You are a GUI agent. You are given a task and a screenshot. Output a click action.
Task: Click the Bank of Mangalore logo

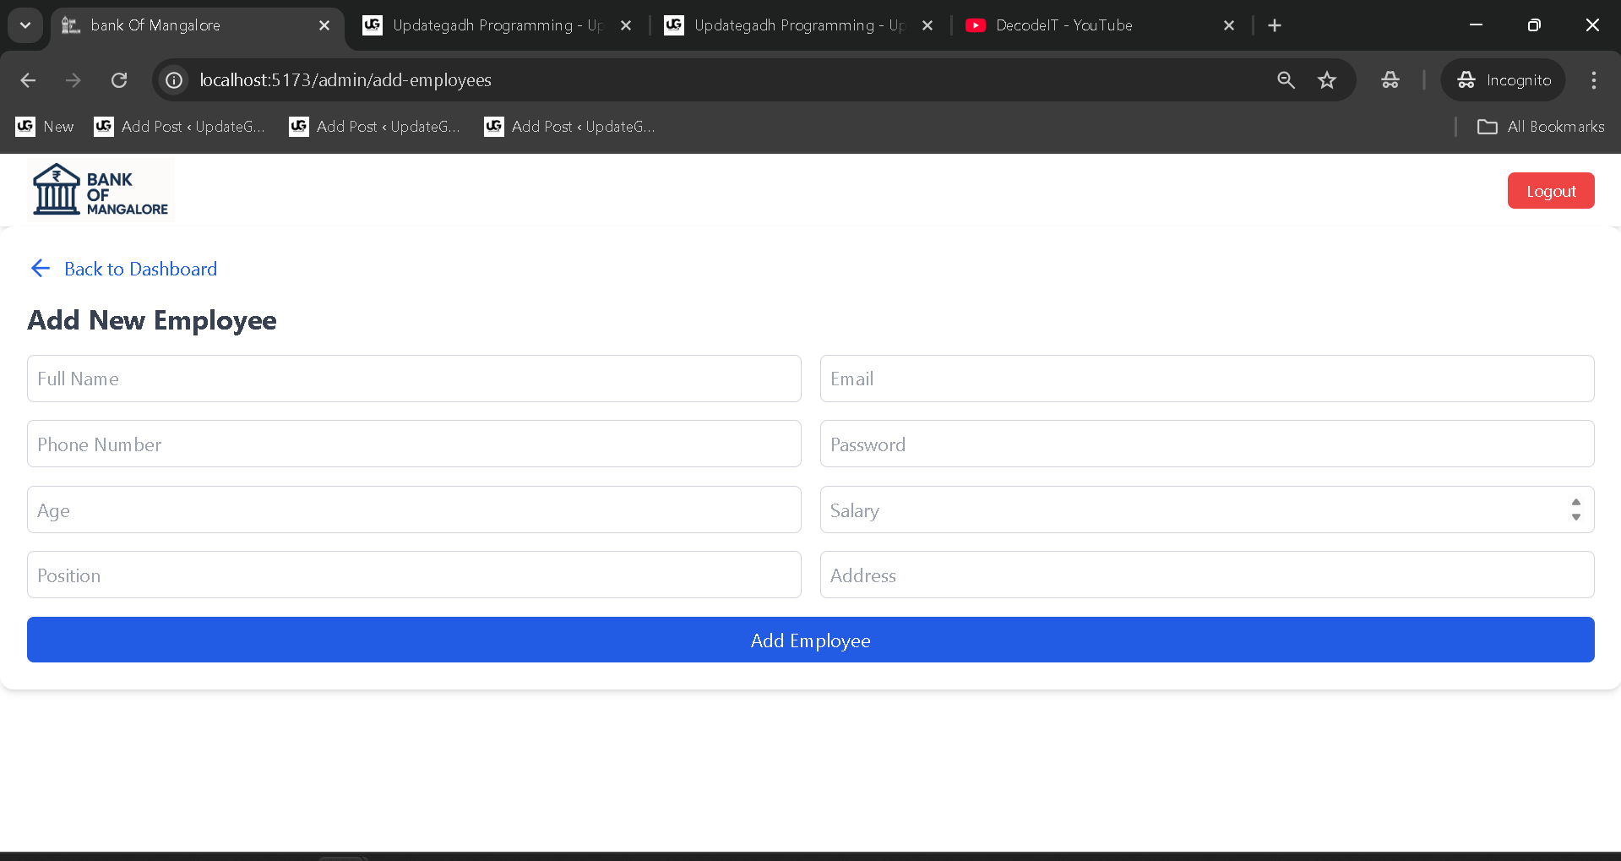pyautogui.click(x=101, y=190)
